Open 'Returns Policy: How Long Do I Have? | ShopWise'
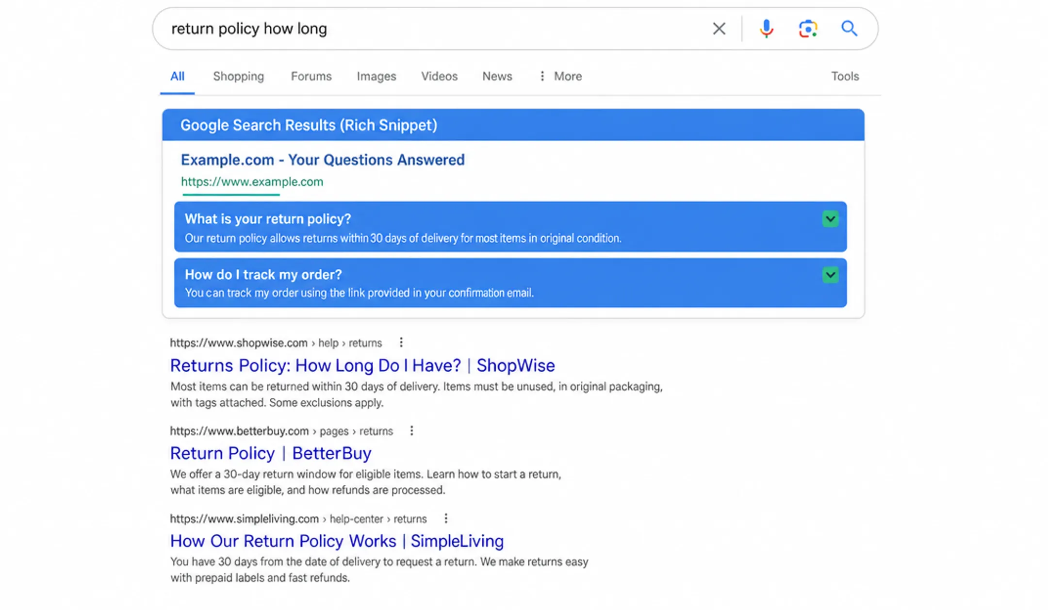Viewport: 1048px width, 610px height. click(x=362, y=365)
